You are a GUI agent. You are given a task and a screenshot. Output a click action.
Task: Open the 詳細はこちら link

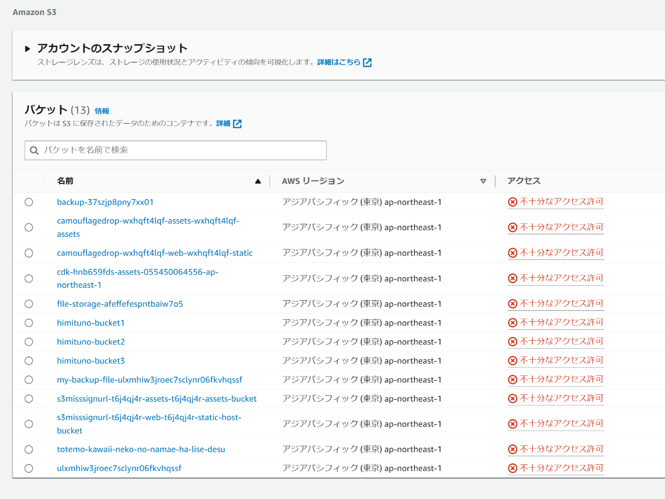coord(339,62)
